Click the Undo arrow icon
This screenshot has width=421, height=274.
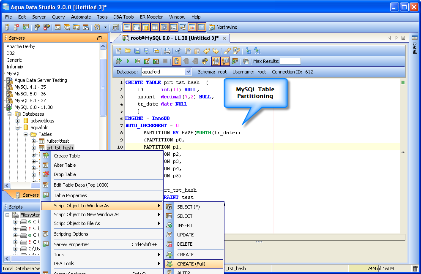206,51
